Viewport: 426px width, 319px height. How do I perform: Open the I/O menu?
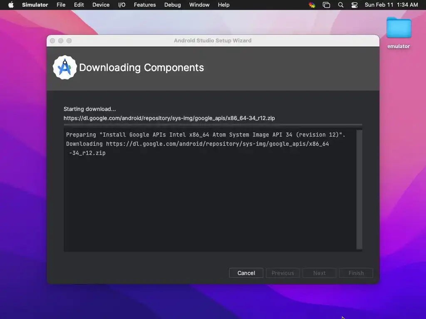coord(122,5)
